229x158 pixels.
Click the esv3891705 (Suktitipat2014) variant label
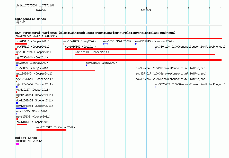36,36
